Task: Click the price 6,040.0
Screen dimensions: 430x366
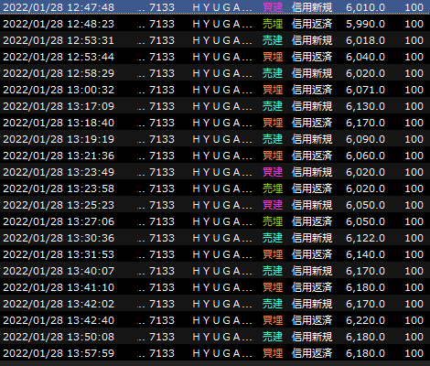Action: pyautogui.click(x=365, y=57)
